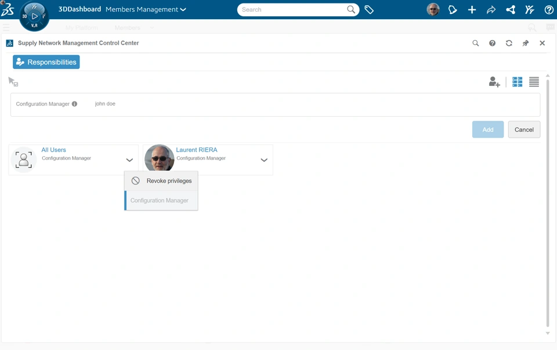This screenshot has height=350, width=557.
Task: Click the add user icon
Action: [x=494, y=82]
